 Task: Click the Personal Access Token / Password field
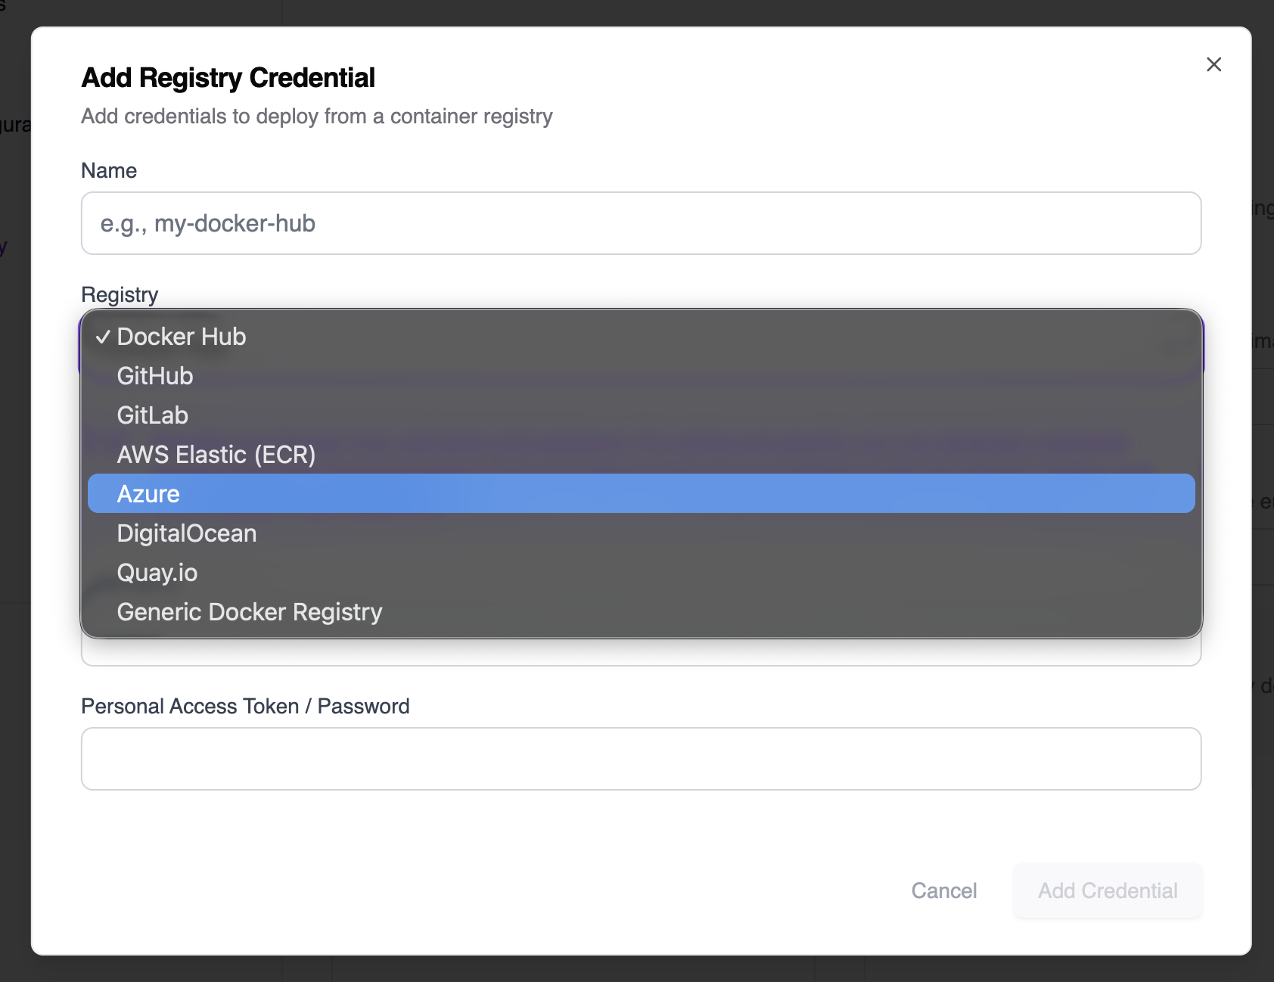641,758
